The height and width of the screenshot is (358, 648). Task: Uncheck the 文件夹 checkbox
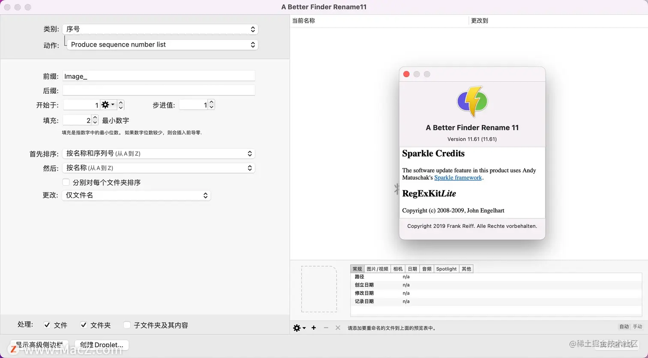click(84, 325)
